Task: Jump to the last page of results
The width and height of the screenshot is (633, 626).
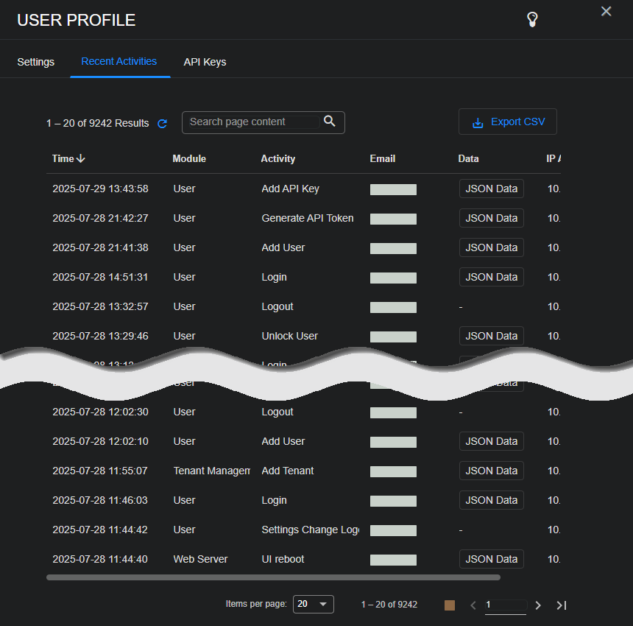Action: point(562,605)
